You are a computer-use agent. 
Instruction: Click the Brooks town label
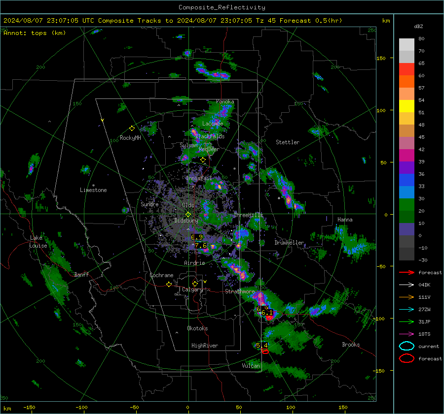pyautogui.click(x=351, y=345)
